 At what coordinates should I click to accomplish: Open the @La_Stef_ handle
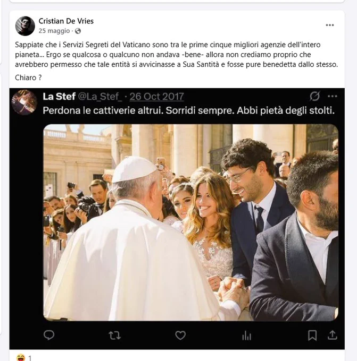[99, 97]
